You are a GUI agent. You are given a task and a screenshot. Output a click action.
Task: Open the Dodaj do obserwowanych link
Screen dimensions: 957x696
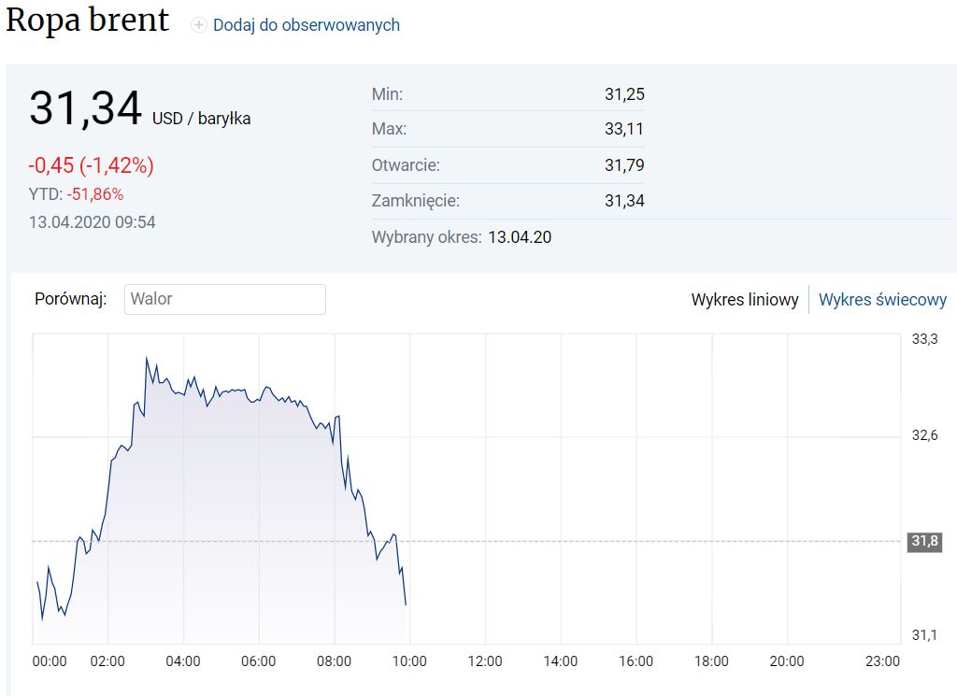click(x=306, y=25)
